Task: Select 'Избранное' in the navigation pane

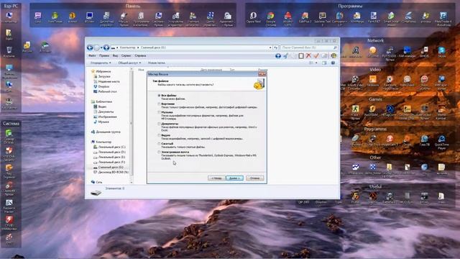Action: tap(101, 71)
